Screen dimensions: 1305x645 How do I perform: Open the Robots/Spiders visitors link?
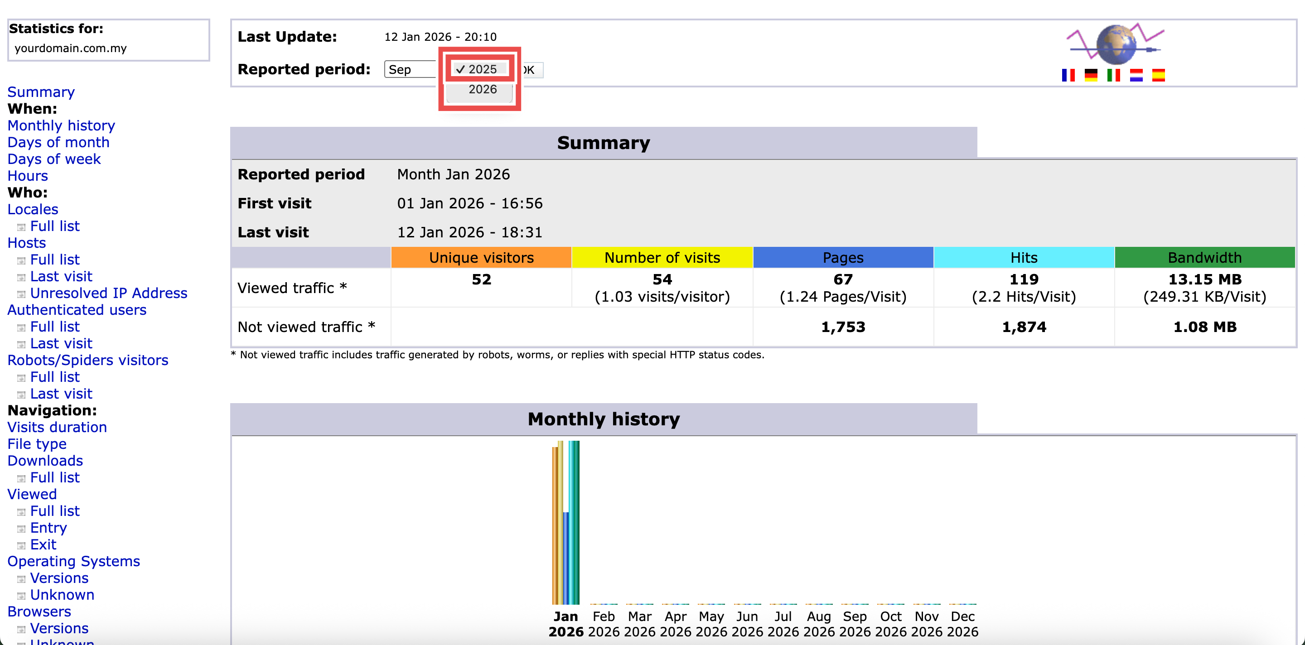[87, 360]
